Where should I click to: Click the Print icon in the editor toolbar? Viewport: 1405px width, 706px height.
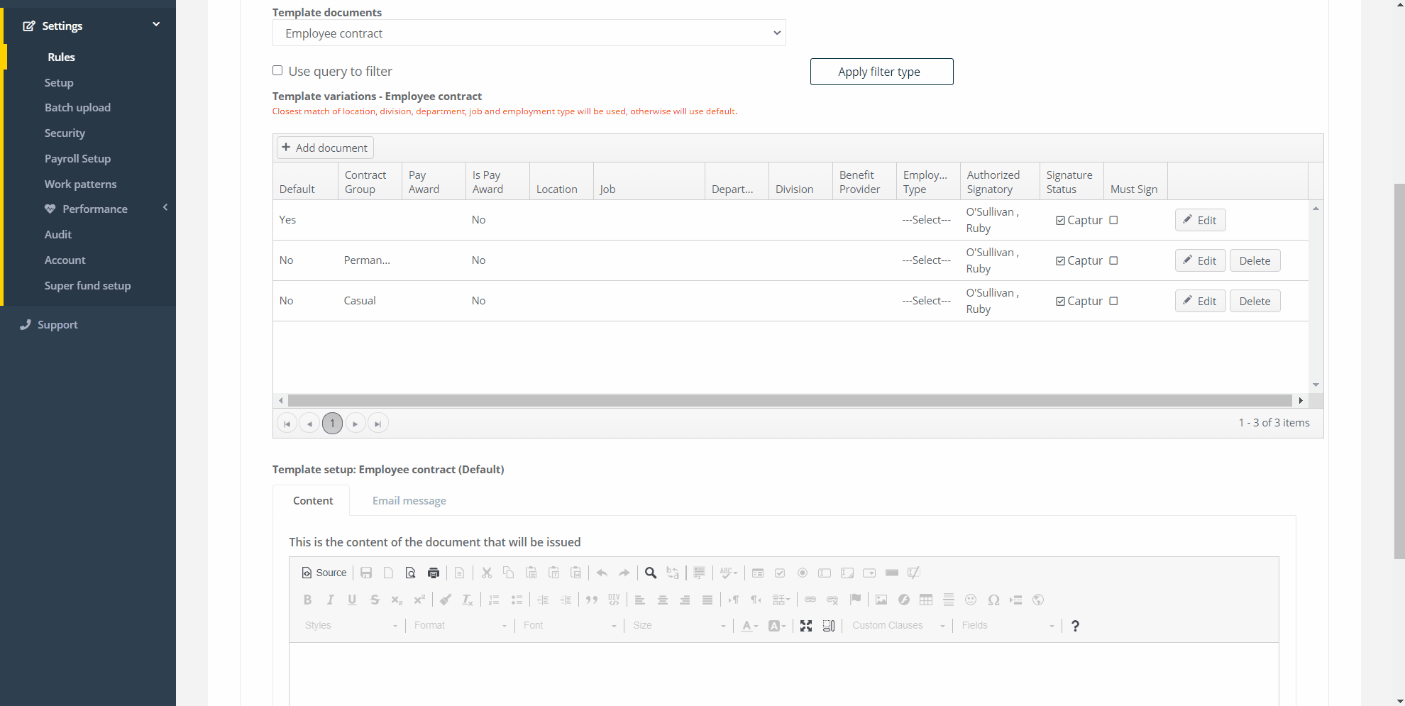(x=433, y=573)
